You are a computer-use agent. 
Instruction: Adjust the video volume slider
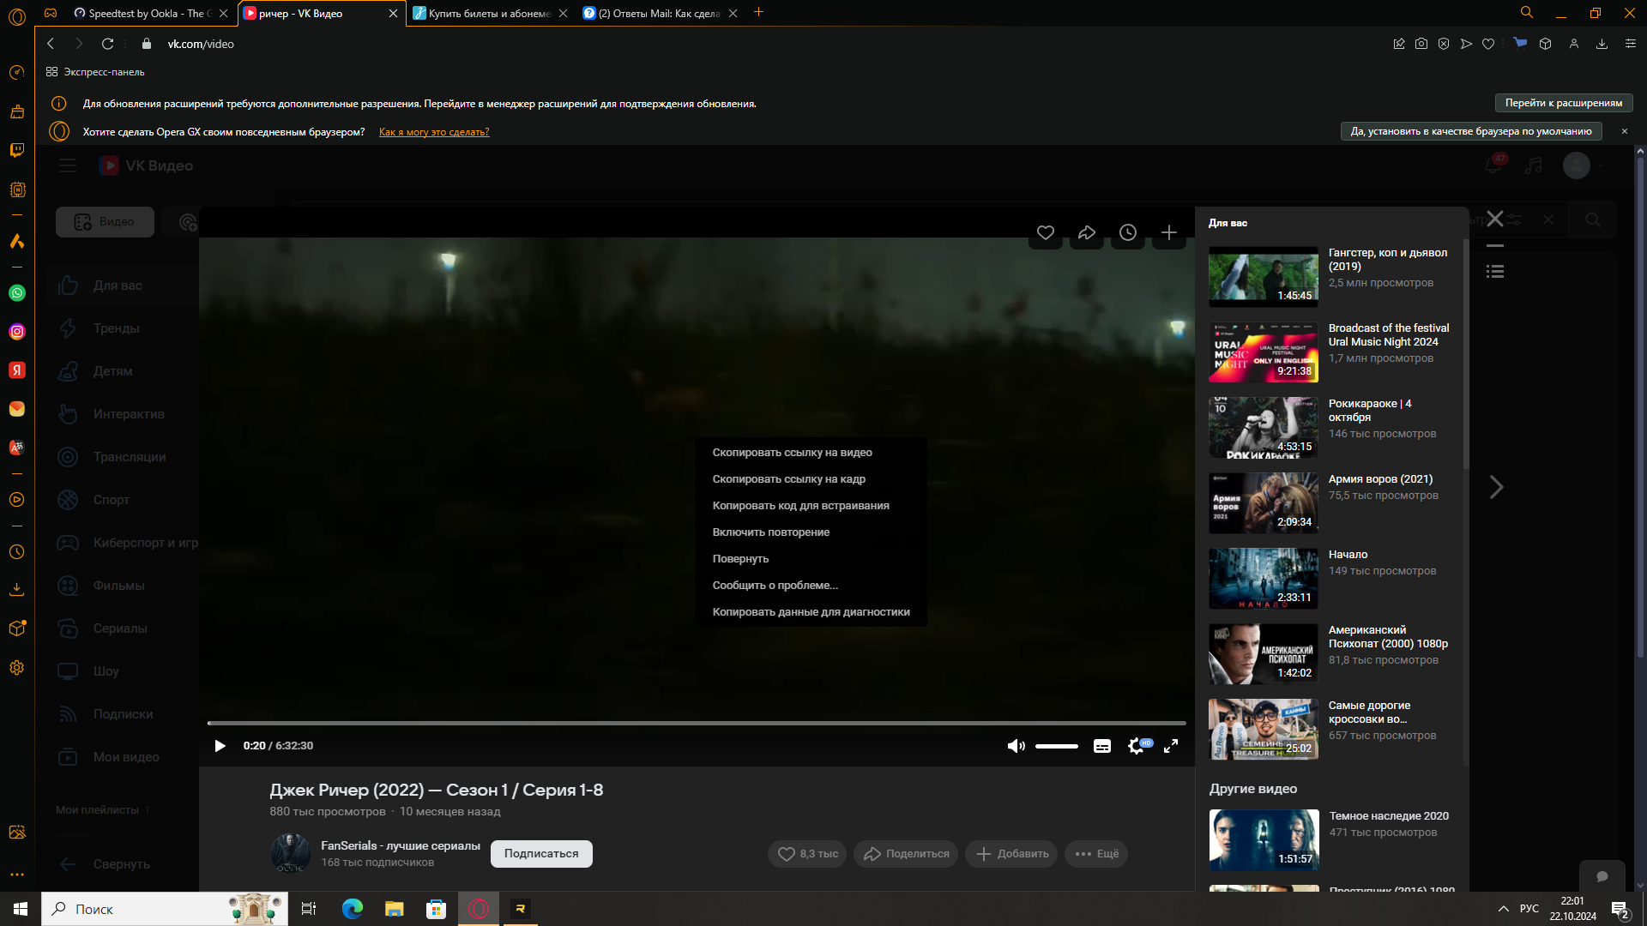click(1057, 746)
